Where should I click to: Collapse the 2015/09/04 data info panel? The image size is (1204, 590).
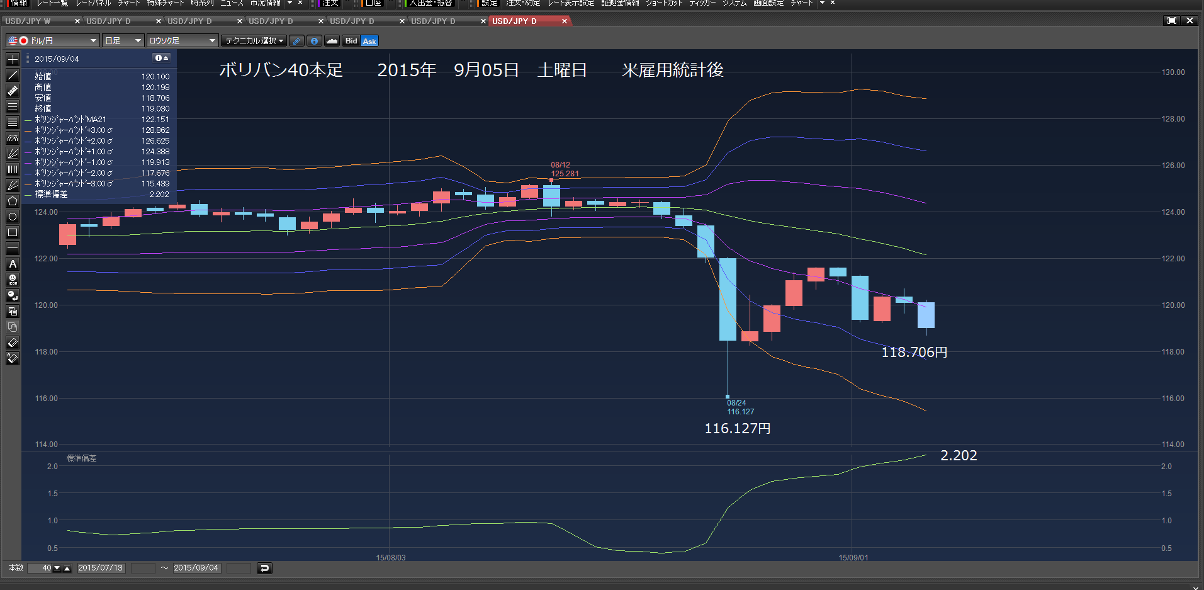pos(162,58)
